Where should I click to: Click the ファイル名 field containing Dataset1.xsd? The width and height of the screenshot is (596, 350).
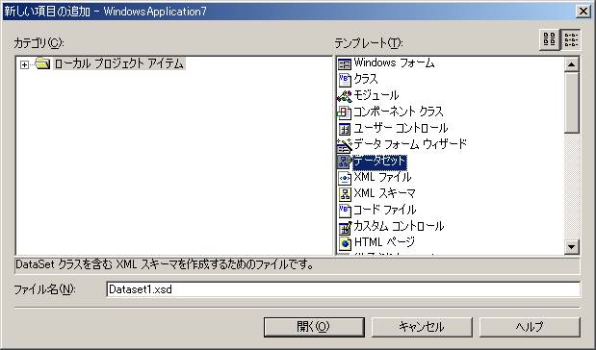pos(343,289)
